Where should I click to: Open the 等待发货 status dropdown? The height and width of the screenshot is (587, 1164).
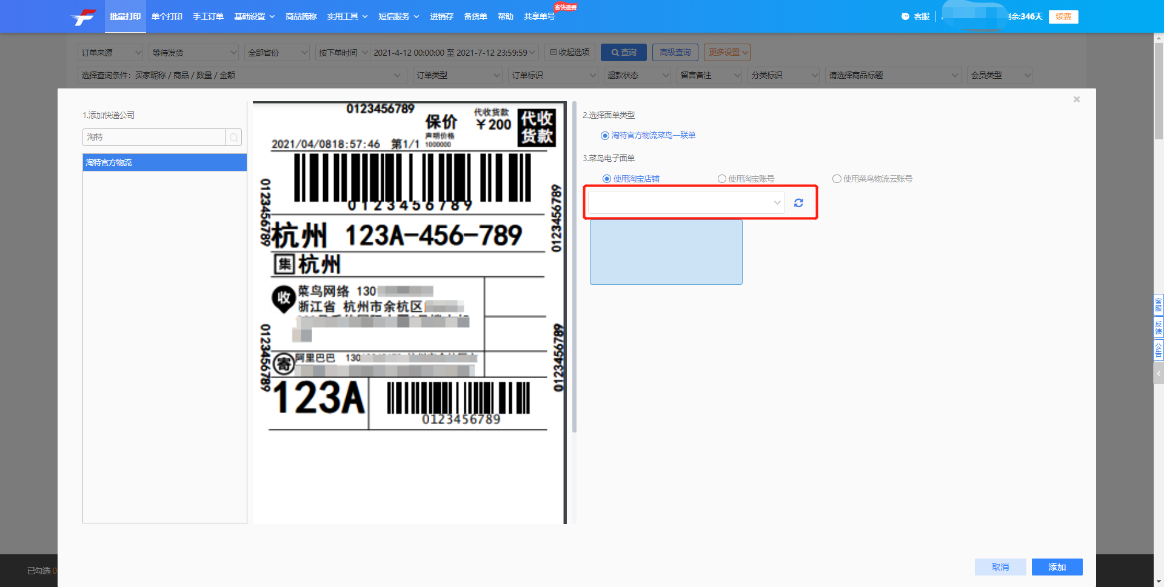point(194,53)
